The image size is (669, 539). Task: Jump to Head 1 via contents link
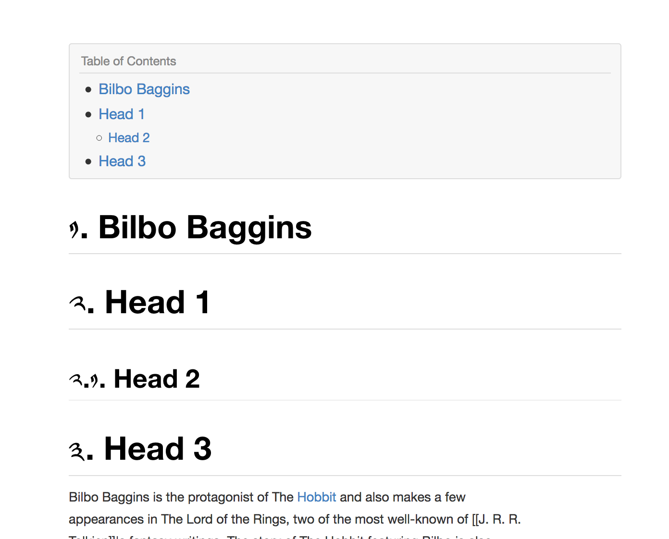[x=122, y=114]
